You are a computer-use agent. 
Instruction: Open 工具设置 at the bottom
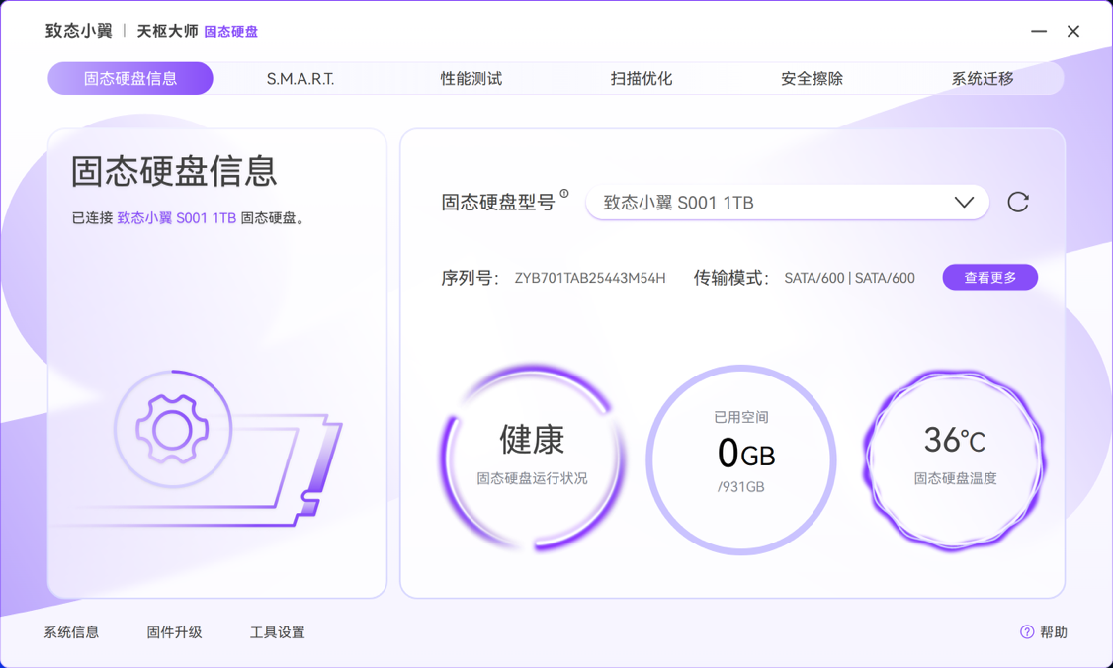point(278,631)
